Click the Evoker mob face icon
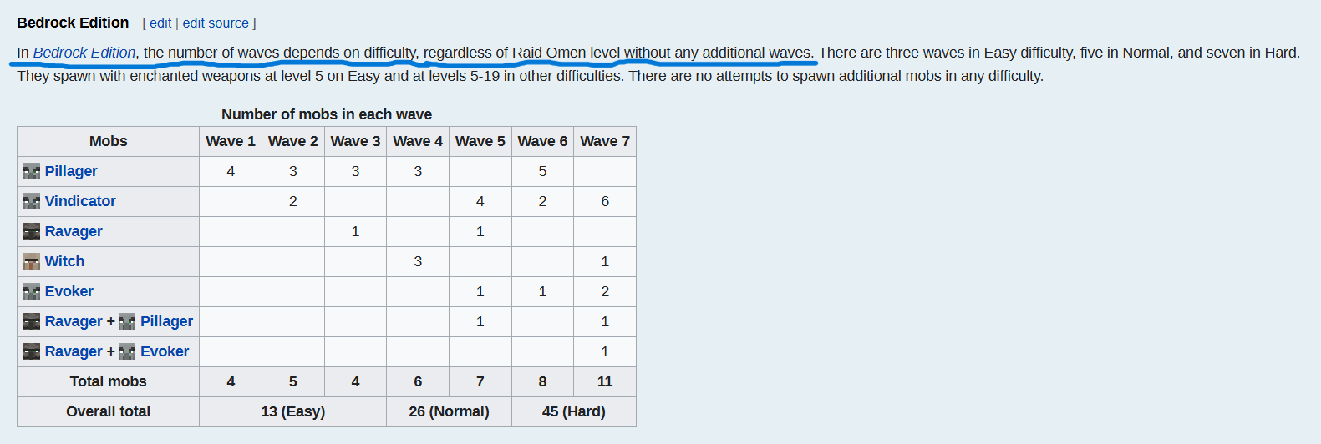This screenshot has height=444, width=1321. pos(32,292)
